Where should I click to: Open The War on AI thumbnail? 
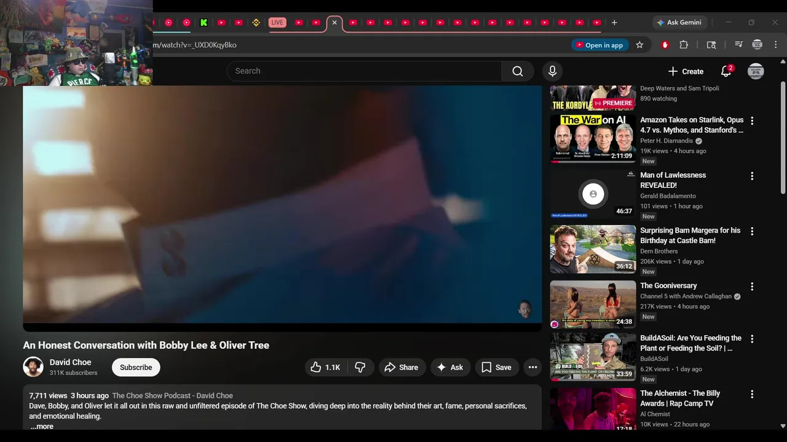pos(593,139)
